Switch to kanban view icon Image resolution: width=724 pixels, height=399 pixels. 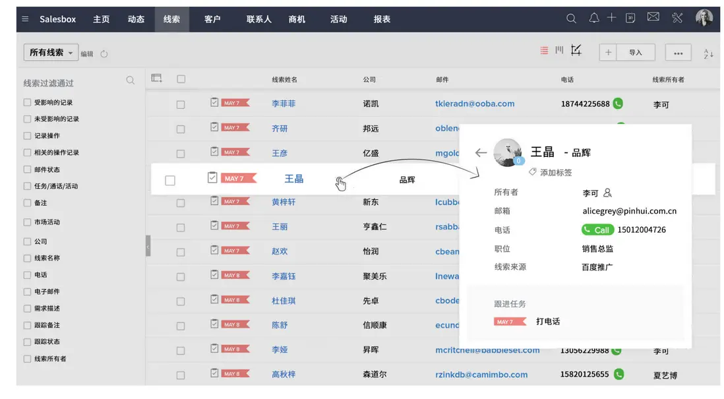point(559,50)
